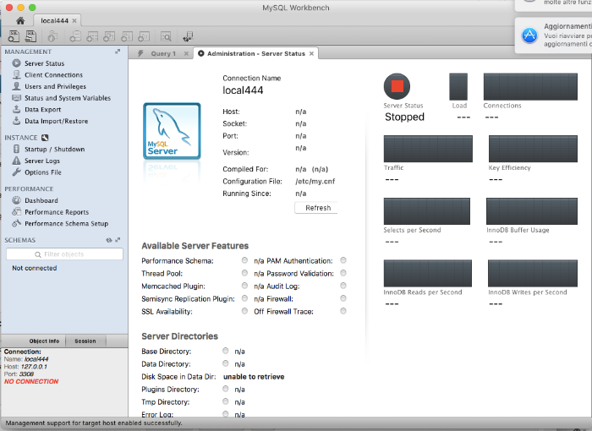The width and height of the screenshot is (592, 431).
Task: Click the Refresh button
Action: point(316,208)
